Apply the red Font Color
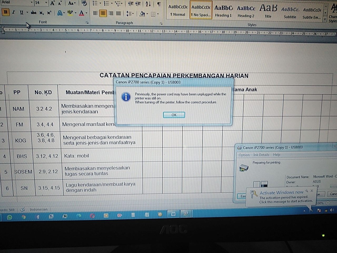This screenshot has width=337, height=253. 81,13
